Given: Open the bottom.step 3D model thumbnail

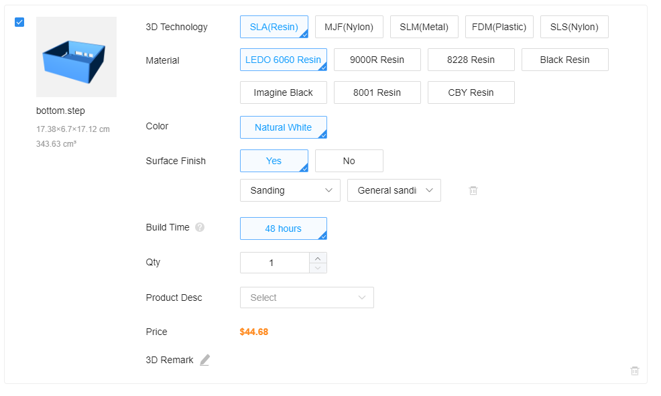Looking at the screenshot, I should pyautogui.click(x=76, y=57).
